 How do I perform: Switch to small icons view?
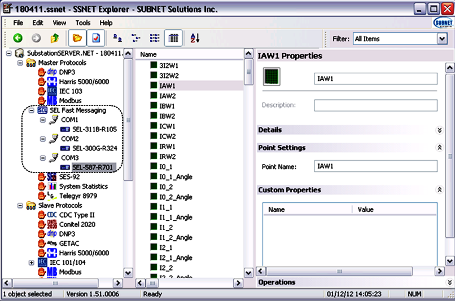point(136,38)
